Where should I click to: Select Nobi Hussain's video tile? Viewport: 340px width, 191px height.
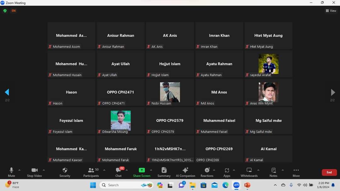tap(170, 93)
